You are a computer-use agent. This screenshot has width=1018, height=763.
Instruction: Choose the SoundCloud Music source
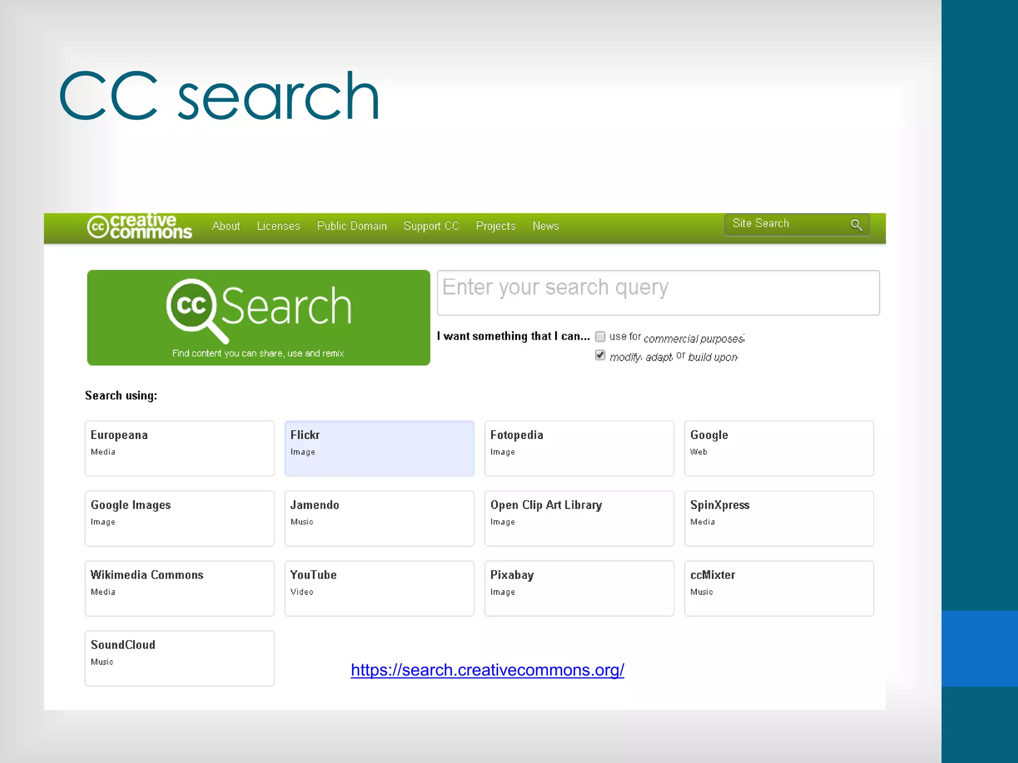pyautogui.click(x=179, y=659)
